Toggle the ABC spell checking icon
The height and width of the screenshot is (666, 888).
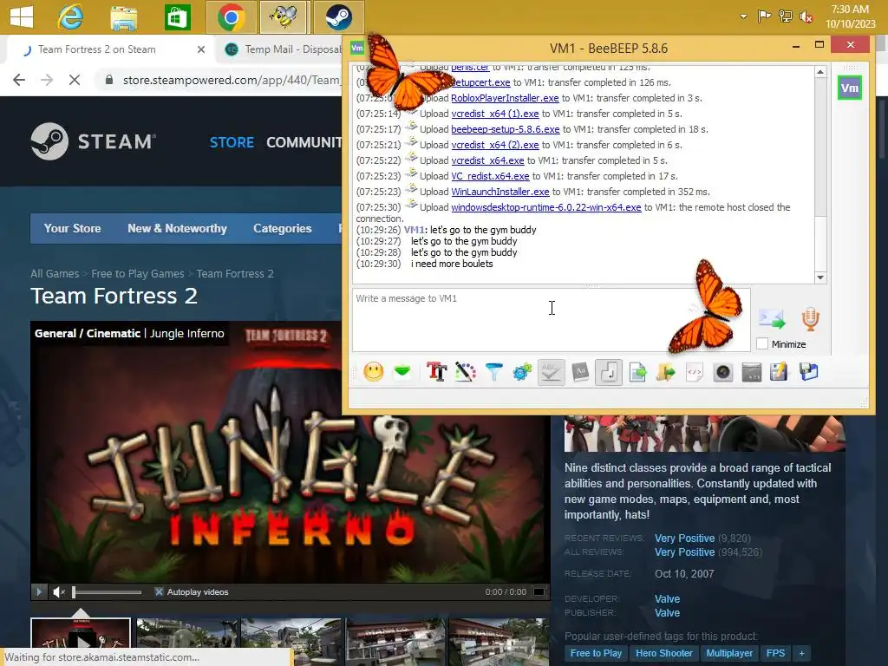(551, 372)
